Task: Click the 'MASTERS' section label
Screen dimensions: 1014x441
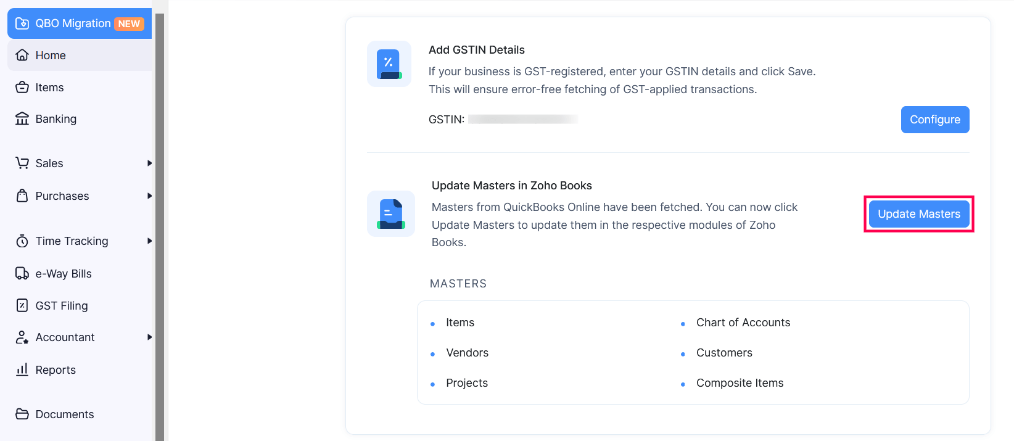Action: coord(458,284)
